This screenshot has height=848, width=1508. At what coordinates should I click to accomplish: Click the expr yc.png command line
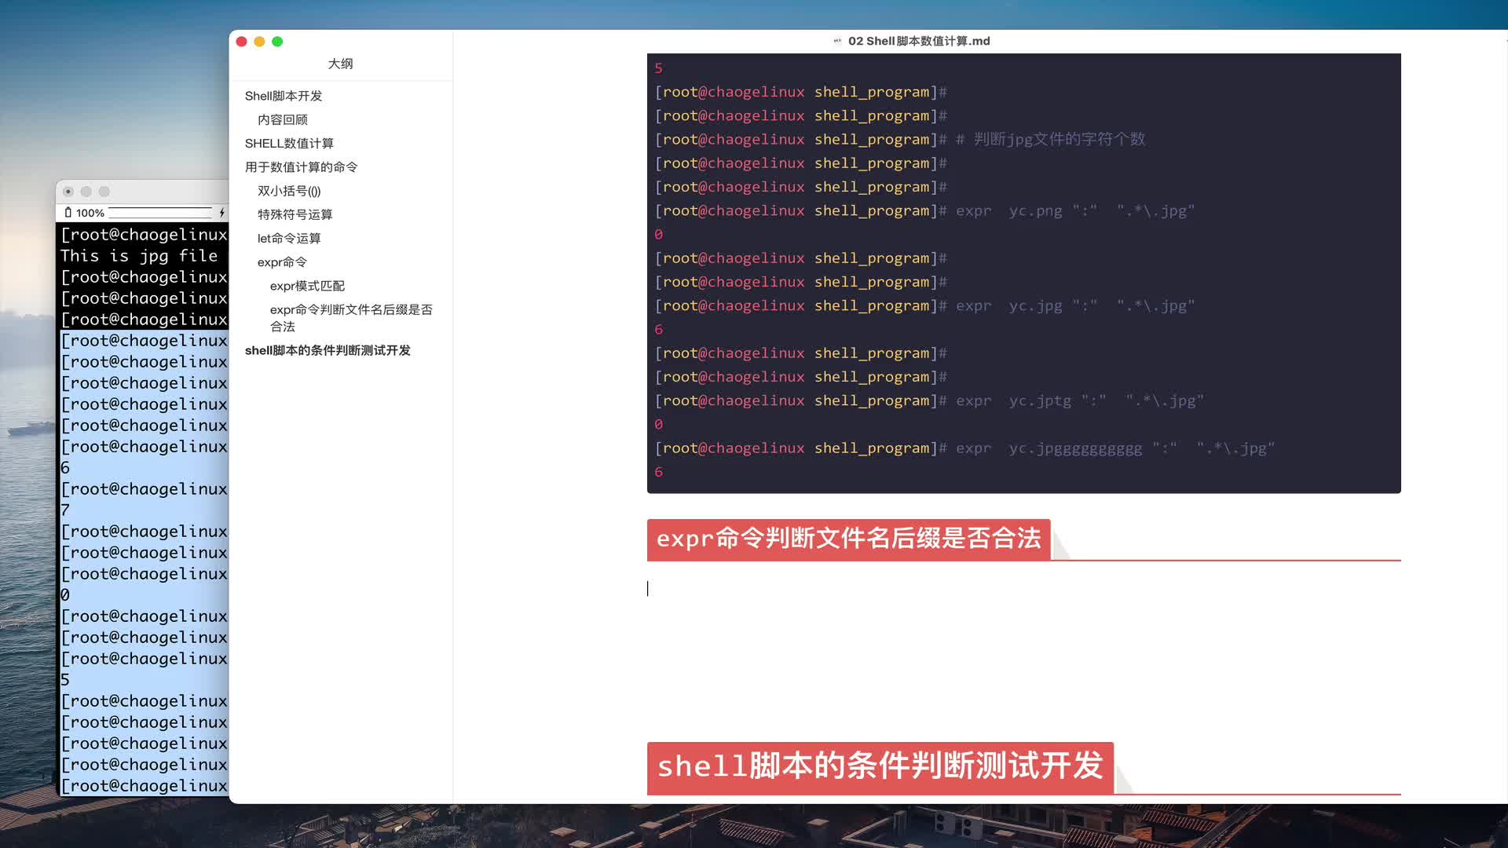click(925, 210)
